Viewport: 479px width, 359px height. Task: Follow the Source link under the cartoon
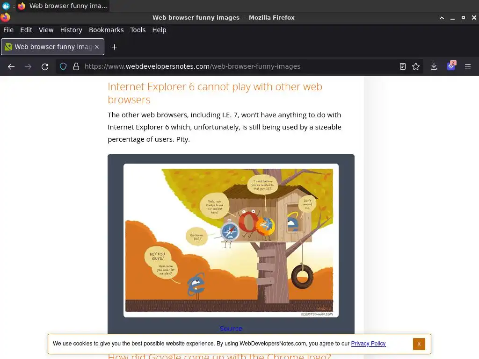(x=231, y=329)
